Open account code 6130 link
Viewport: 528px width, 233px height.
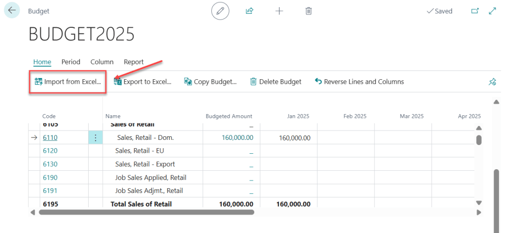50,164
